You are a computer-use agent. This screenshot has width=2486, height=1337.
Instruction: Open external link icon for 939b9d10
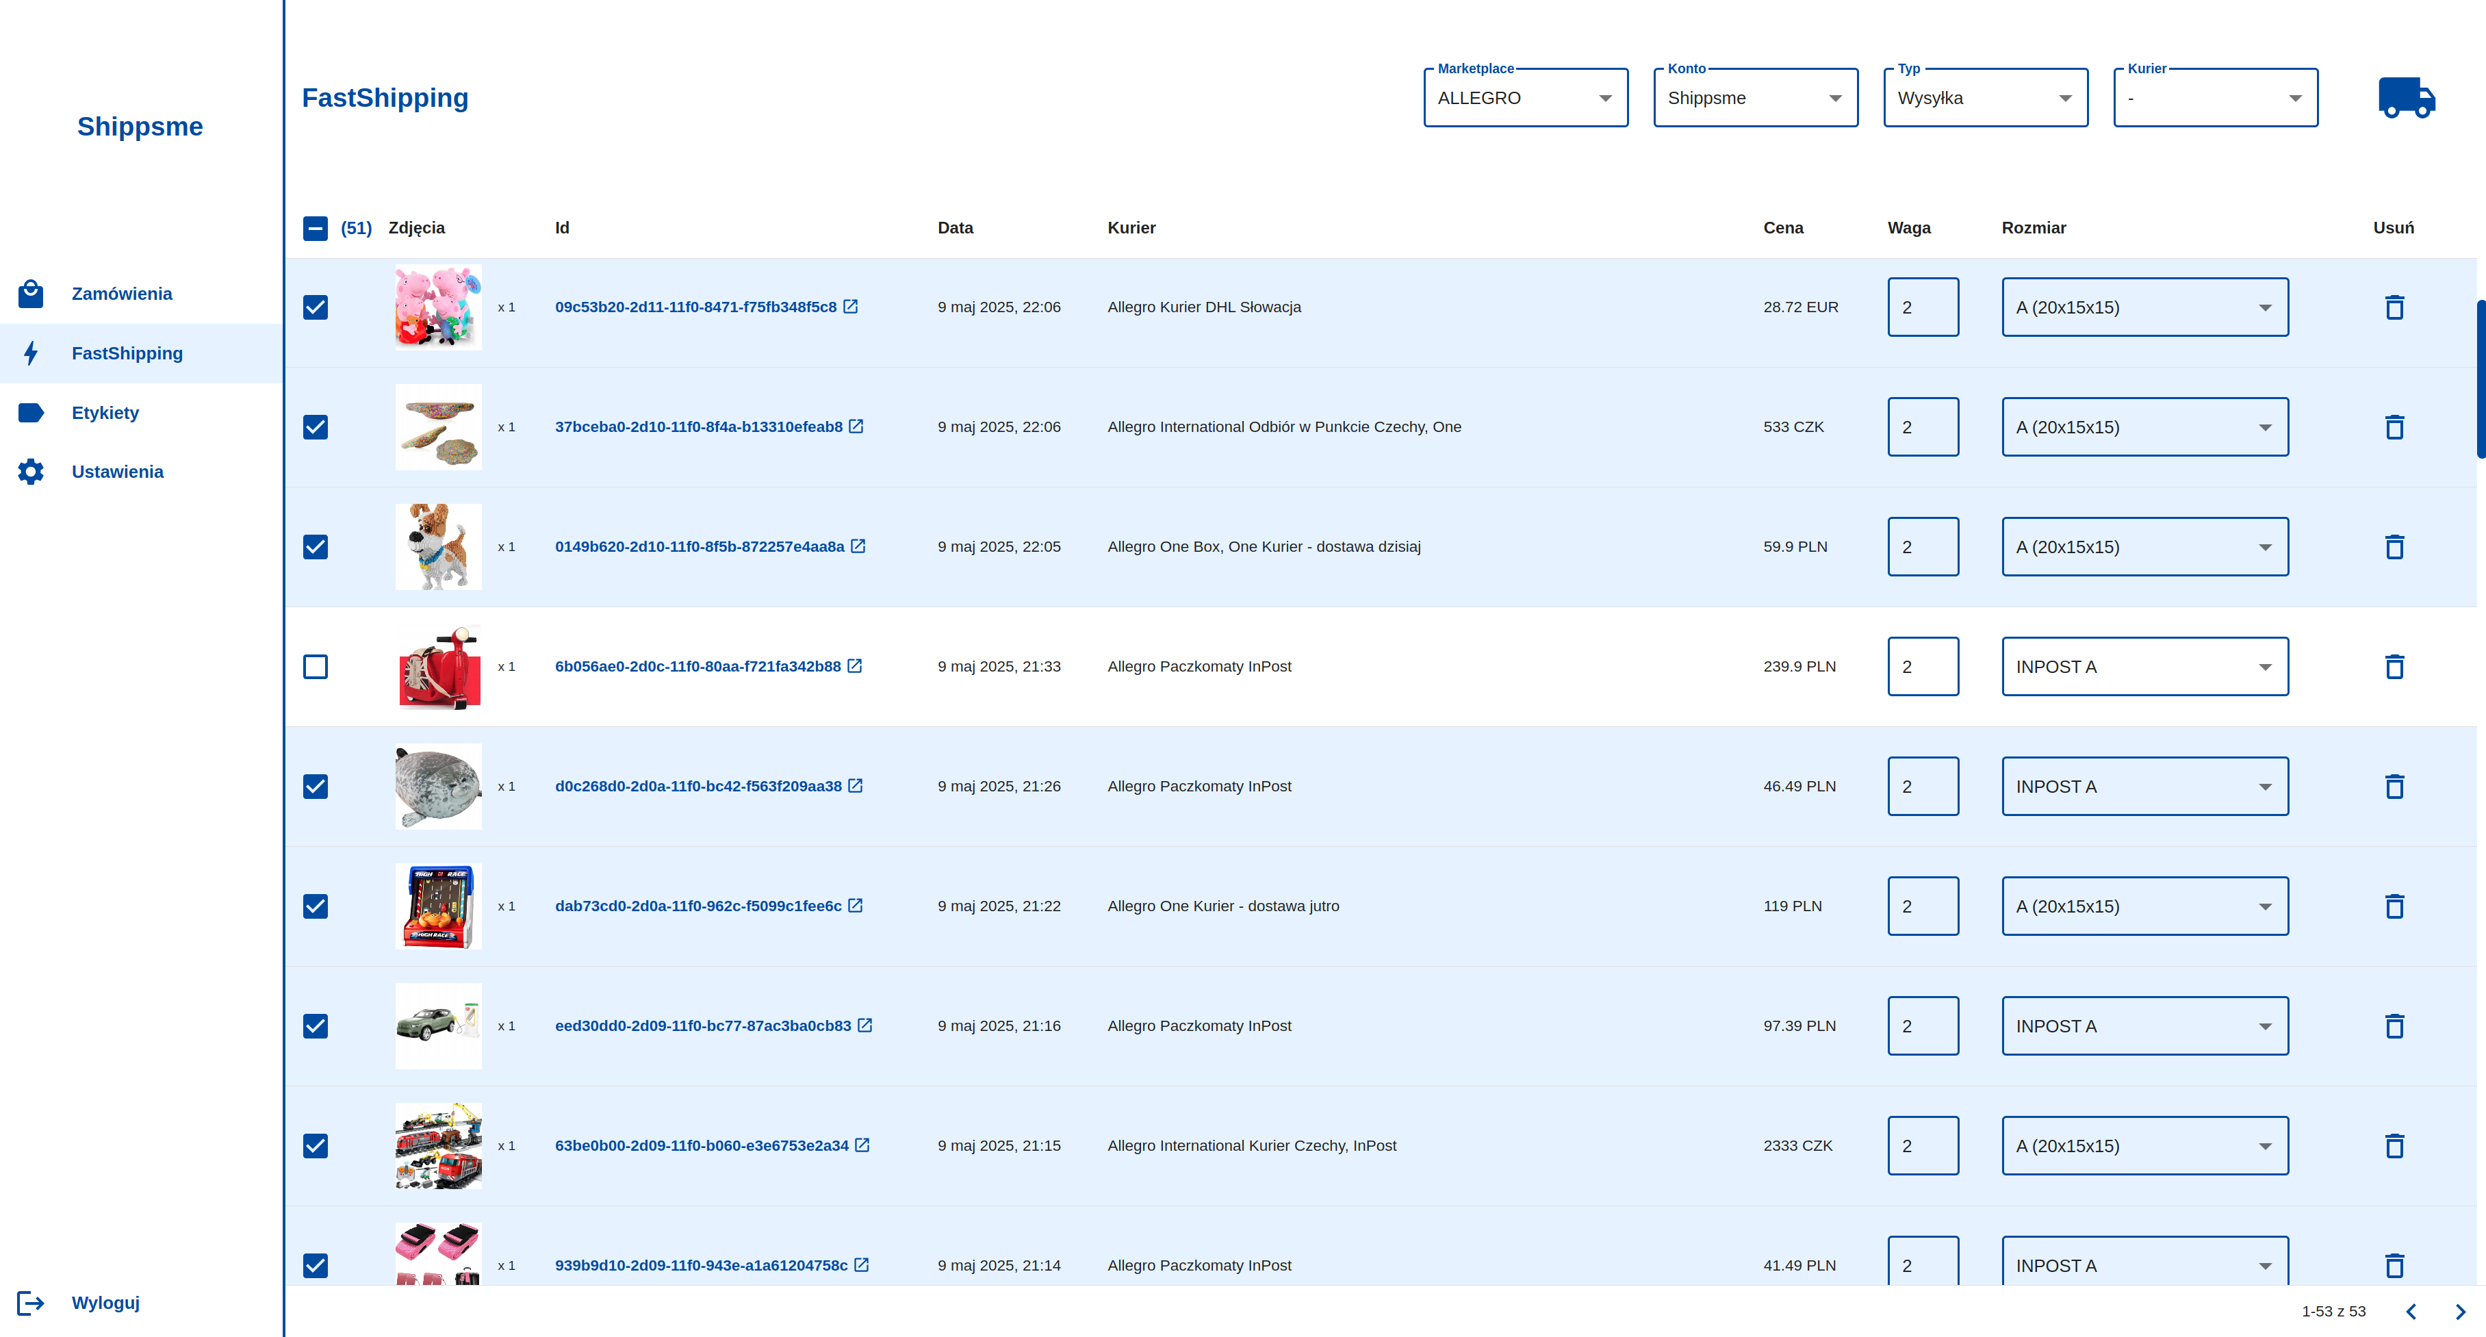[x=862, y=1264]
